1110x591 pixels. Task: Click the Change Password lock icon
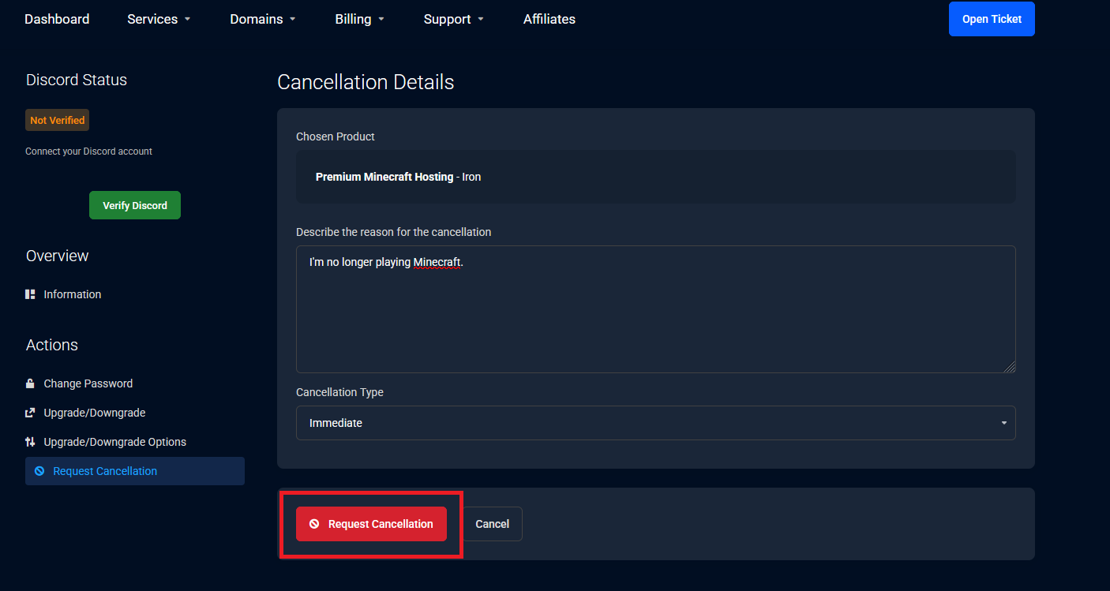[x=30, y=383]
